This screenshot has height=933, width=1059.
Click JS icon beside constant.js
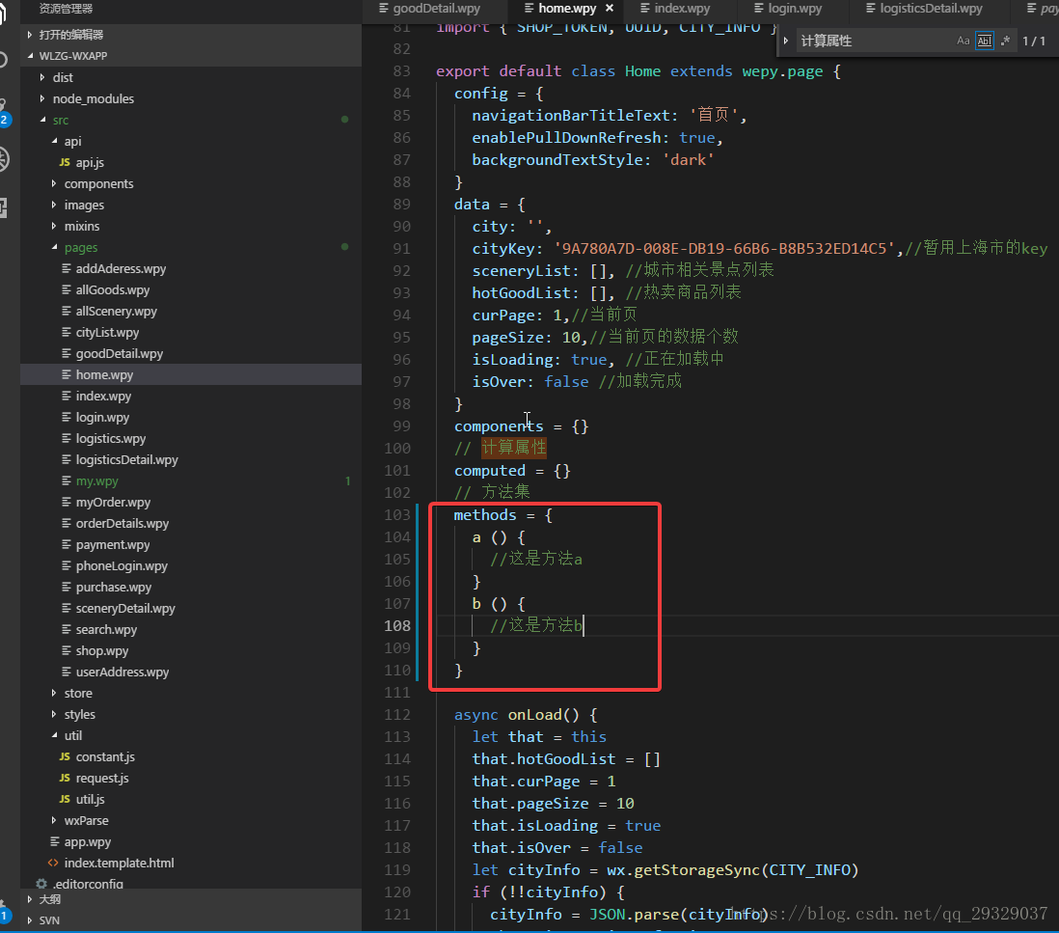65,756
